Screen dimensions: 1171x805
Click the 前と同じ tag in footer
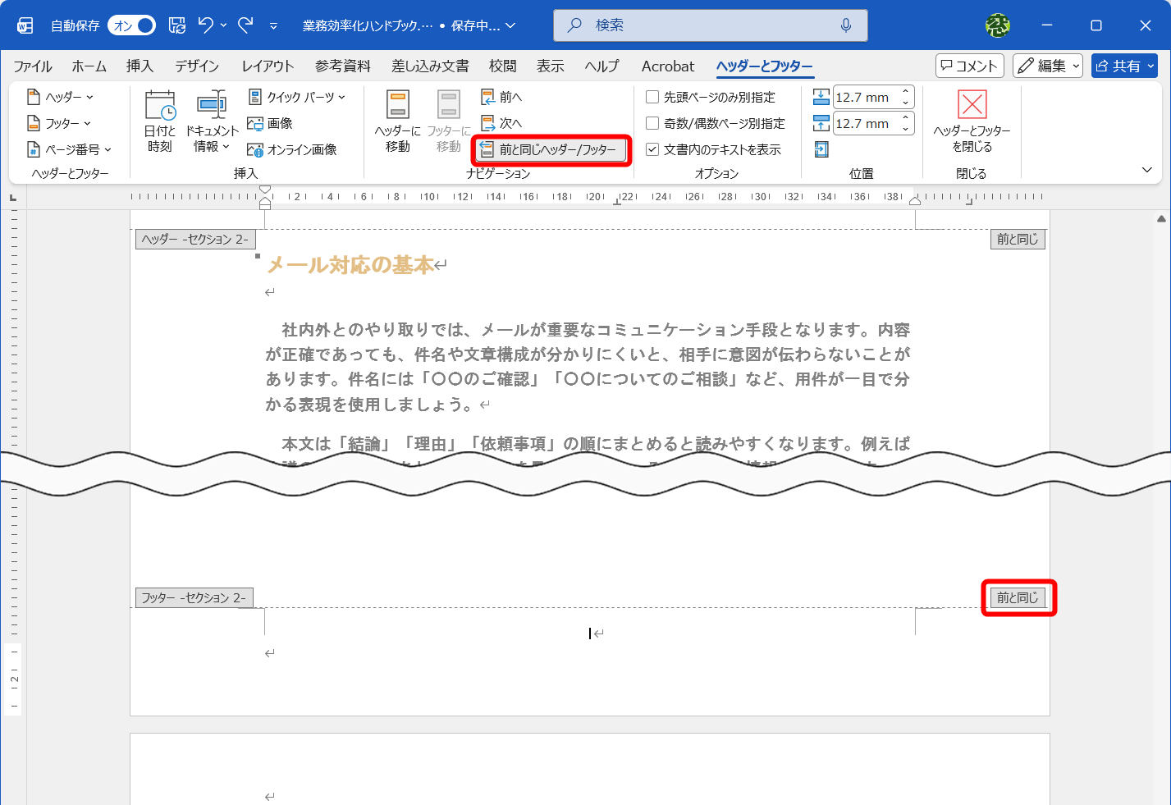click(1018, 597)
